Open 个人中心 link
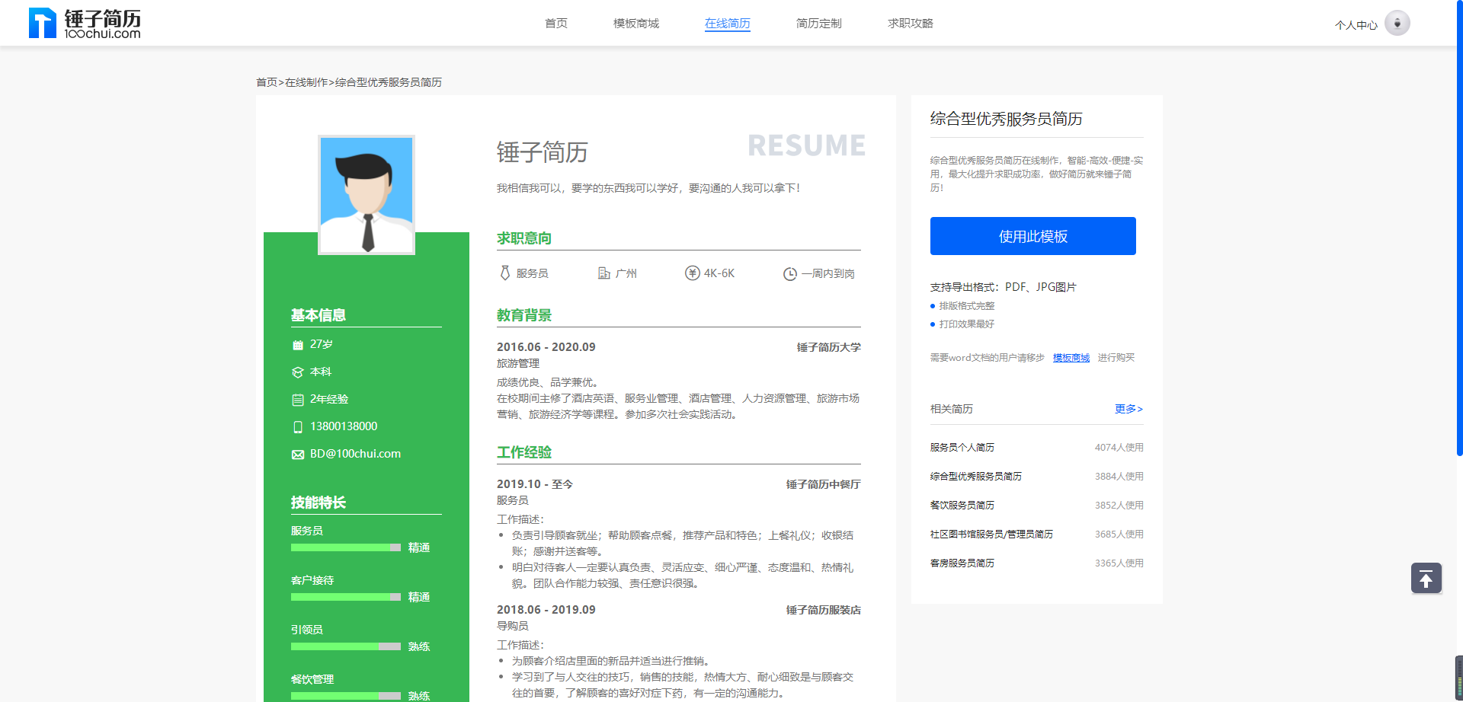Image resolution: width=1463 pixels, height=702 pixels. [1356, 25]
